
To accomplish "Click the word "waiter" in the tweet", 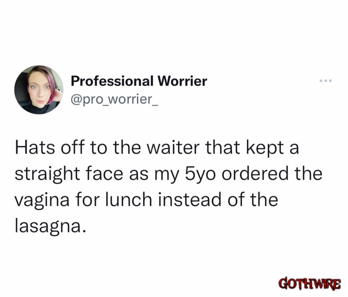I will 174,148.
